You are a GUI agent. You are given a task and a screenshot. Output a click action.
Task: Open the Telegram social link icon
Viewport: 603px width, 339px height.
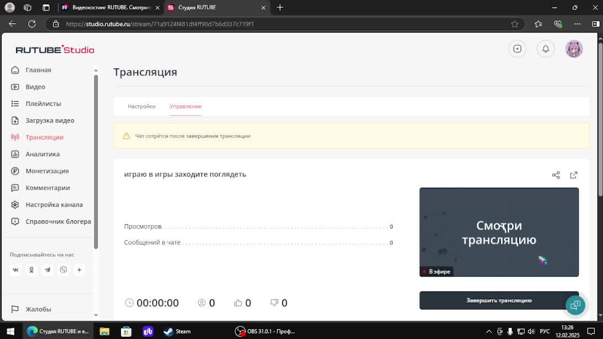tap(47, 270)
